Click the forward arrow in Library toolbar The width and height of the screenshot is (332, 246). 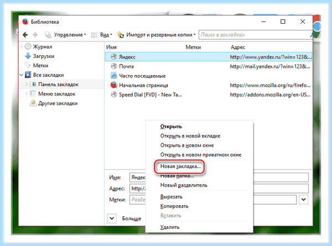pyautogui.click(x=35, y=35)
